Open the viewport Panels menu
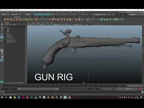The height and width of the screenshot is (108, 144). tap(52, 23)
